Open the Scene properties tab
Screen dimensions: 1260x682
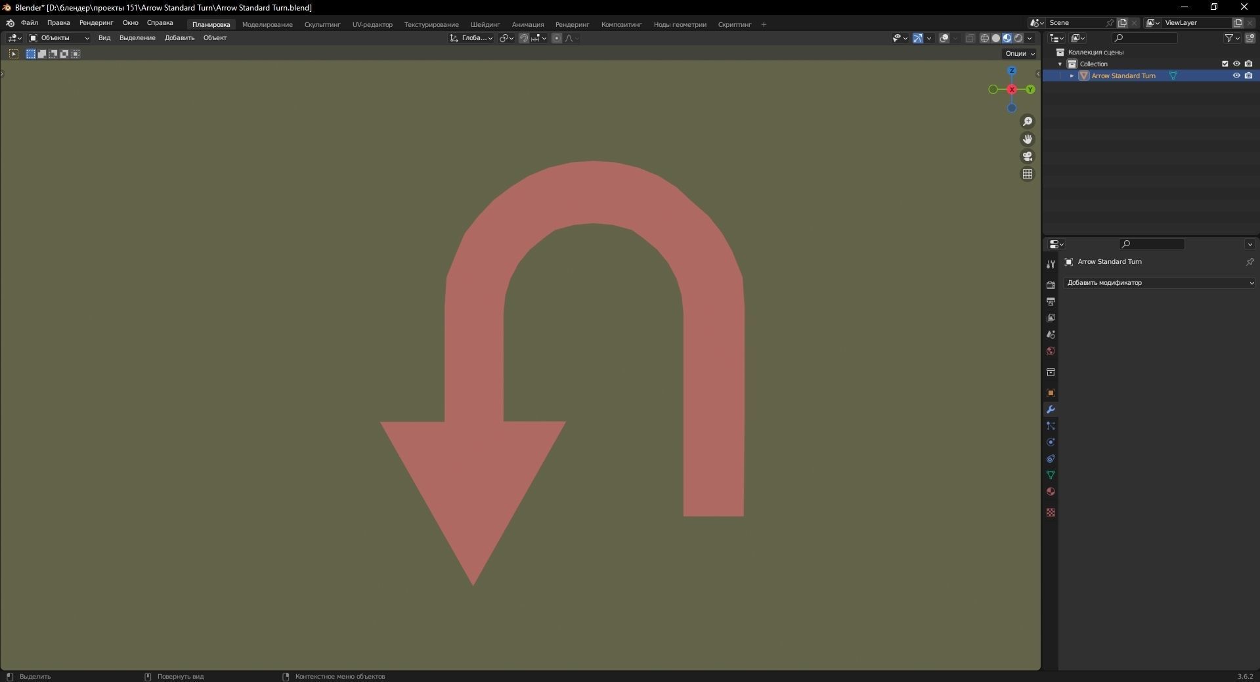point(1051,334)
